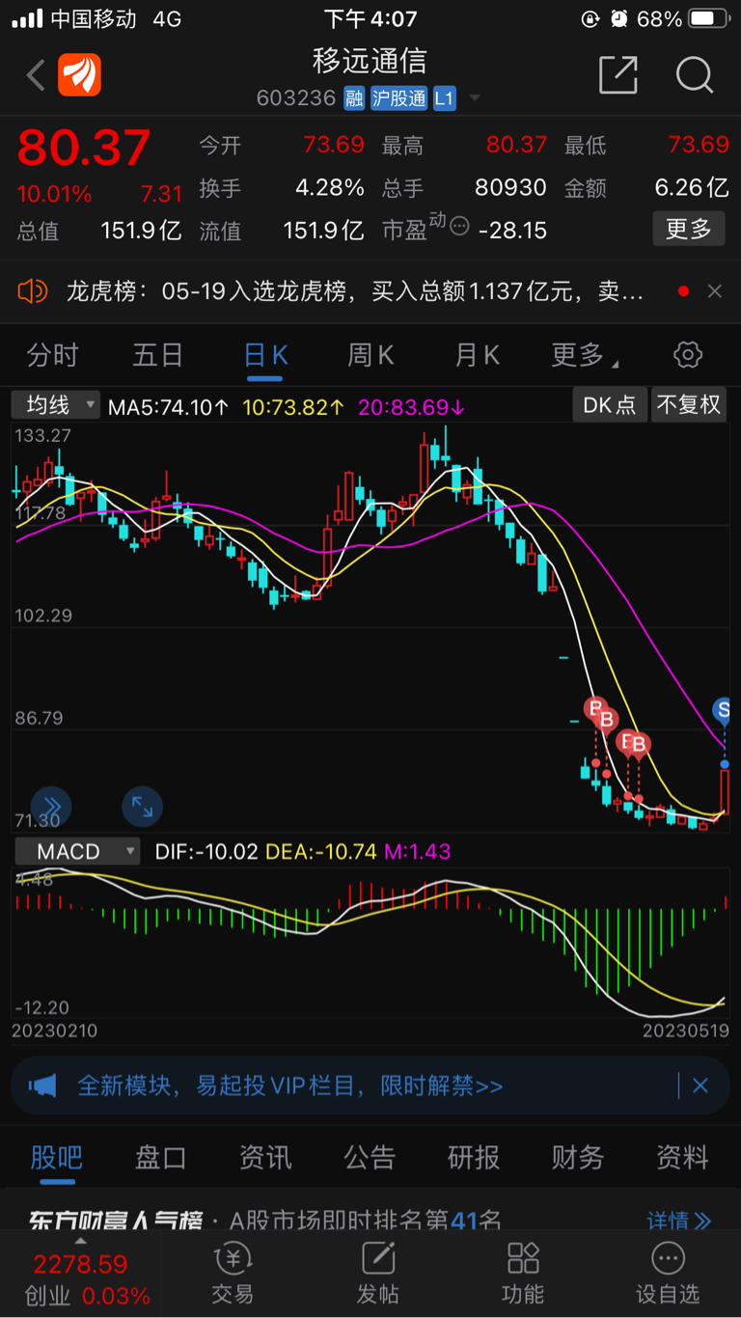Viewport: 741px width, 1318px height.
Task: Open the MACD indicator dropdown
Action: coord(77,852)
